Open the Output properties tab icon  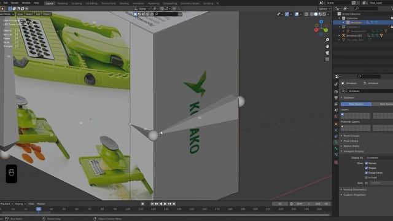pyautogui.click(x=336, y=98)
